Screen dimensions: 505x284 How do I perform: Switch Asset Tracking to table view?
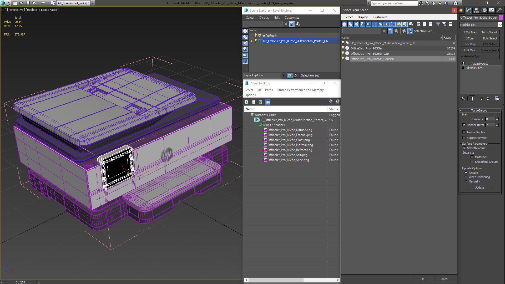click(268, 102)
